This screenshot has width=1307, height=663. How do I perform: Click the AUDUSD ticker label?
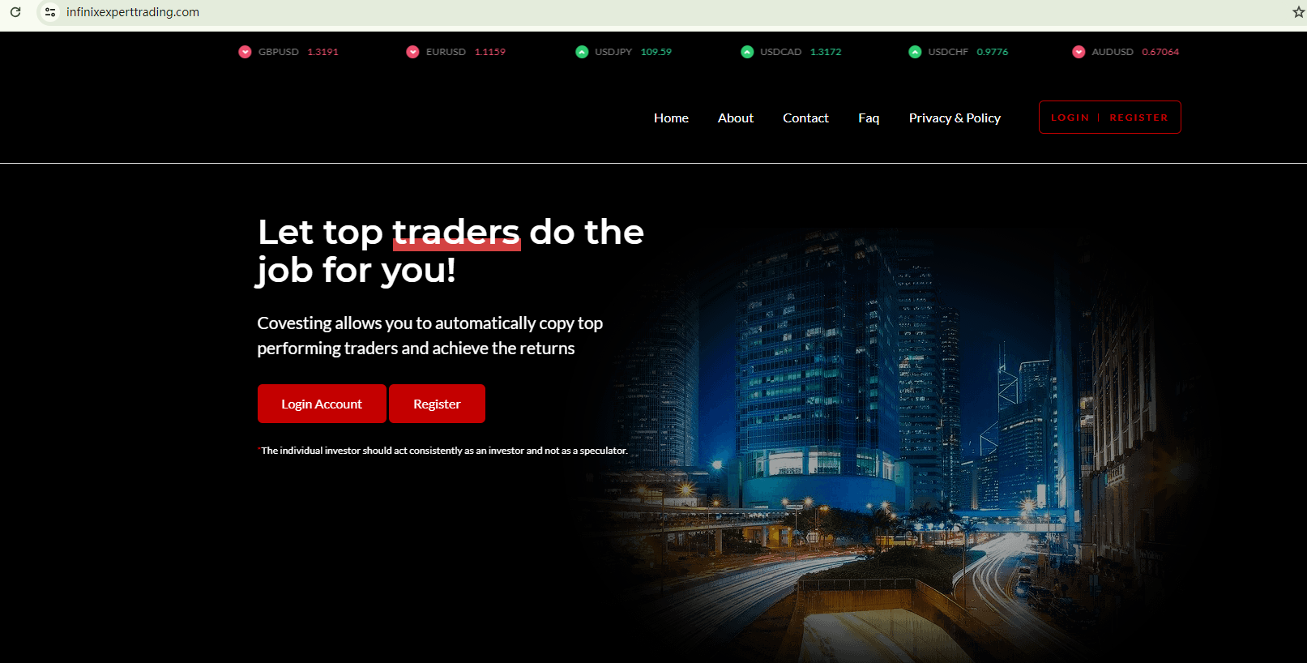(x=1113, y=52)
